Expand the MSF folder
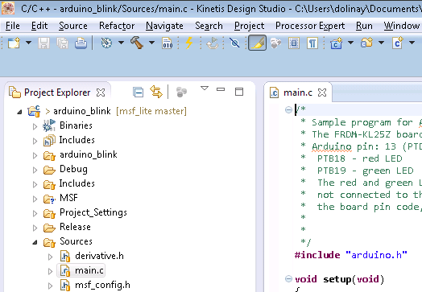This screenshot has width=422, height=292. point(35,199)
